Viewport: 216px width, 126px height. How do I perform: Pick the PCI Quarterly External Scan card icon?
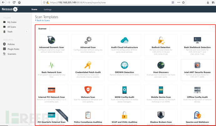click(52, 115)
